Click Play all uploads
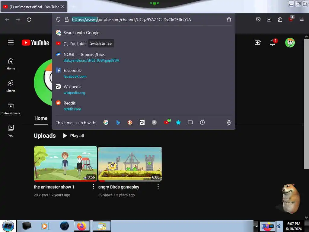This screenshot has width=309, height=232. click(74, 136)
